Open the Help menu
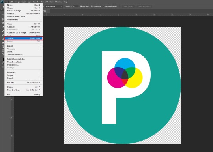The height and width of the screenshot is (152, 213). (65, 2)
